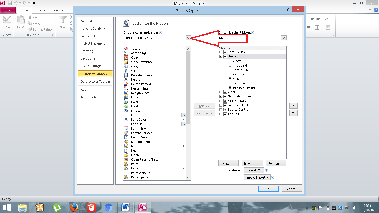379x213 pixels.
Task: Toggle the New Tab (Custom) checkbox
Action: pyautogui.click(x=225, y=96)
